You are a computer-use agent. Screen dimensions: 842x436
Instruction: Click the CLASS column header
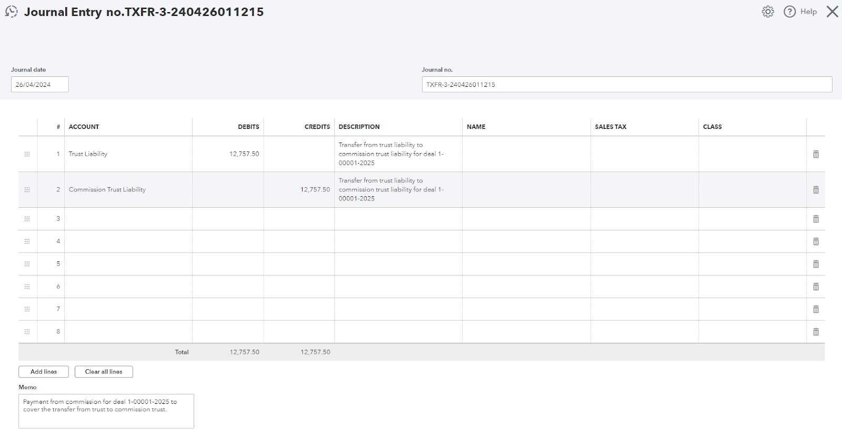[x=712, y=127]
